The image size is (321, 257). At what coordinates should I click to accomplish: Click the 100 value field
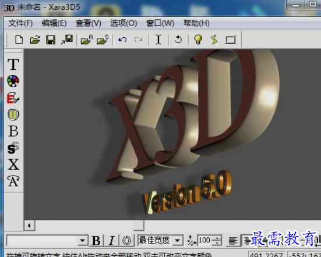pos(204,241)
